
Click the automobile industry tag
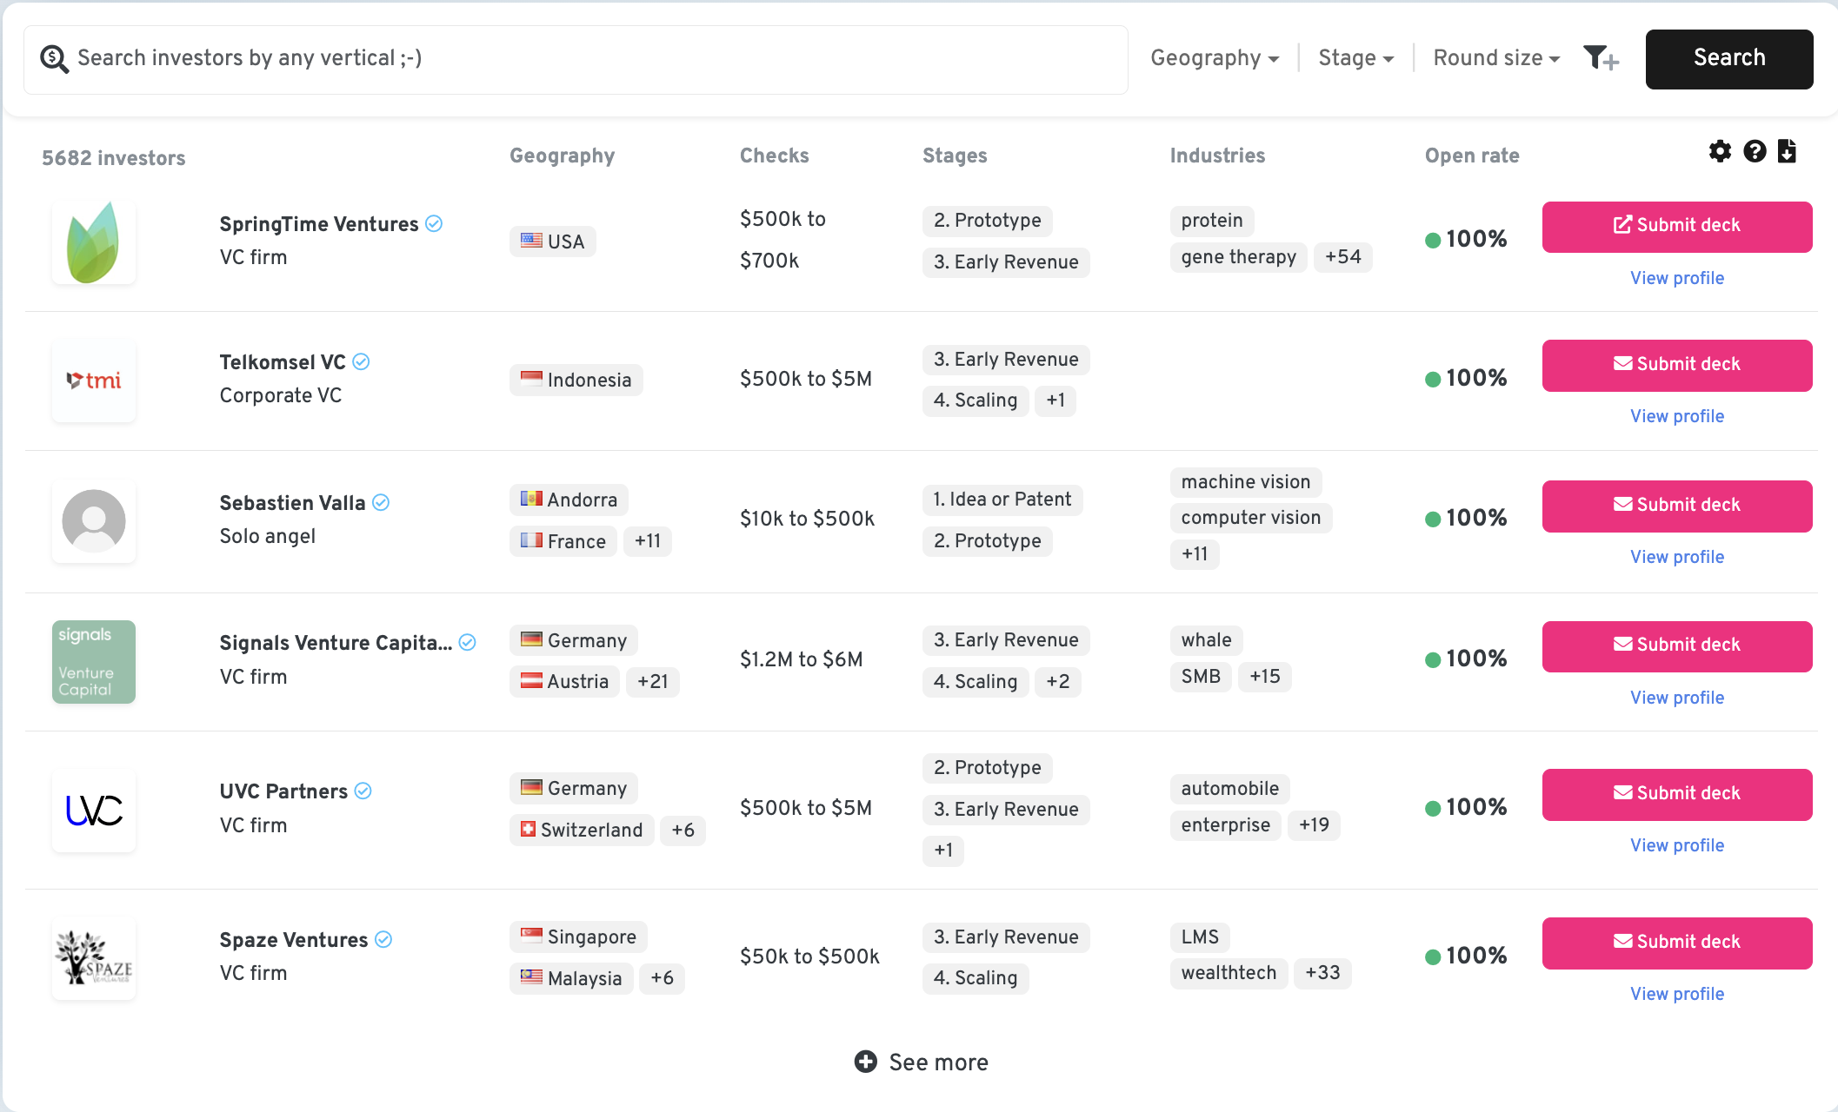click(1229, 789)
